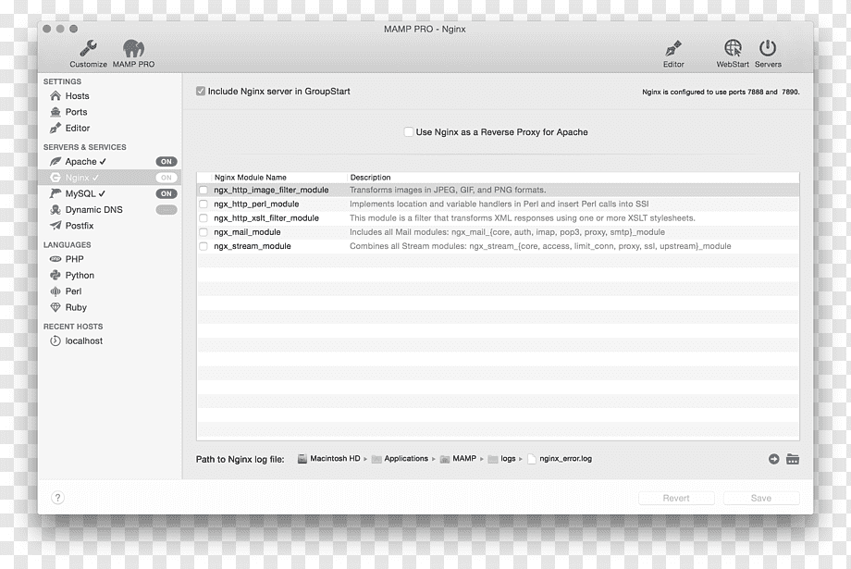Click the Dynamic DNS octopus icon

55,210
